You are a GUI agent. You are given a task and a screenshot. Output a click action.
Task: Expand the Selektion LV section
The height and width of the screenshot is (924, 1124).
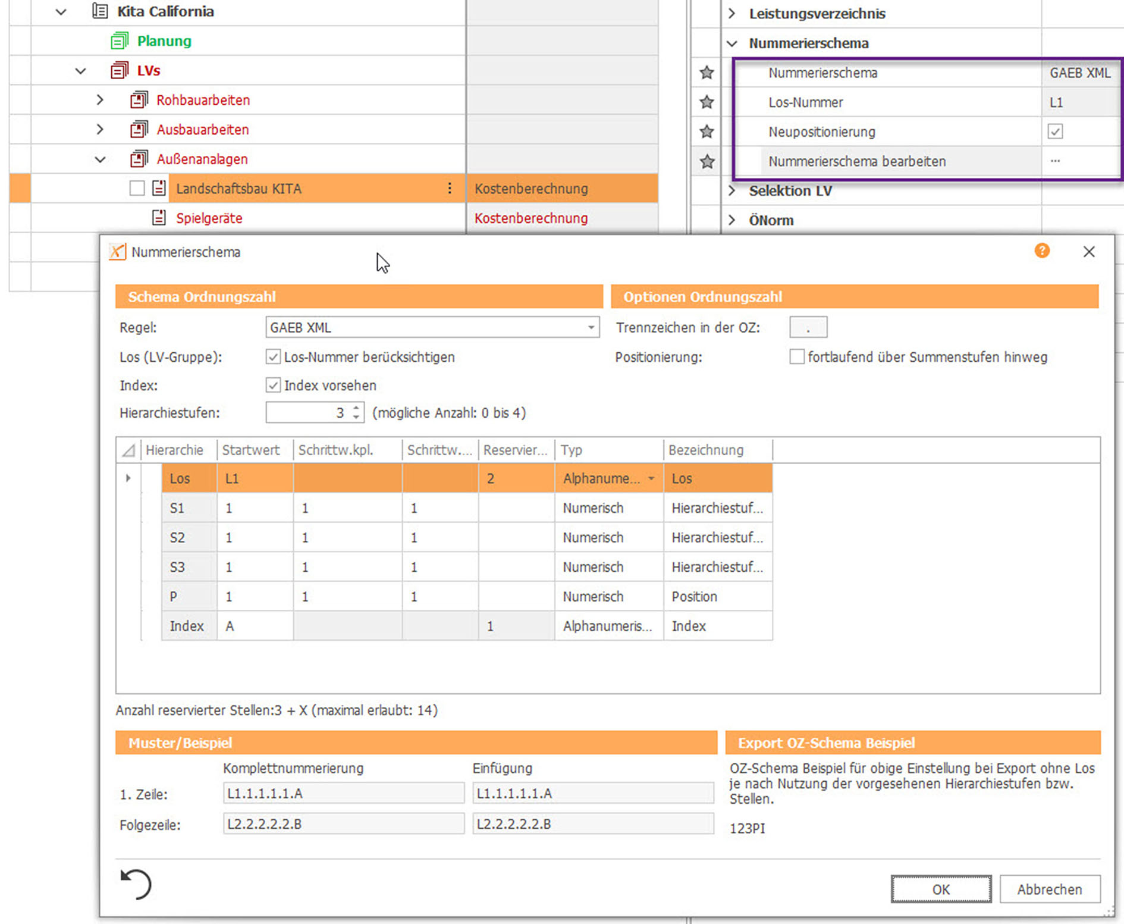tap(732, 191)
